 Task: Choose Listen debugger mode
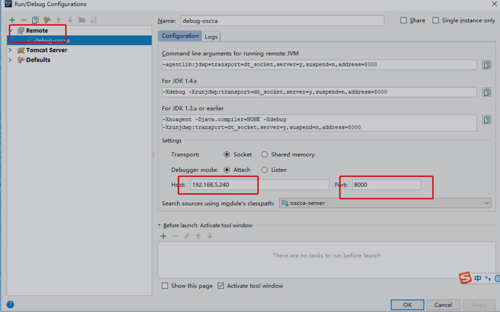(265, 170)
